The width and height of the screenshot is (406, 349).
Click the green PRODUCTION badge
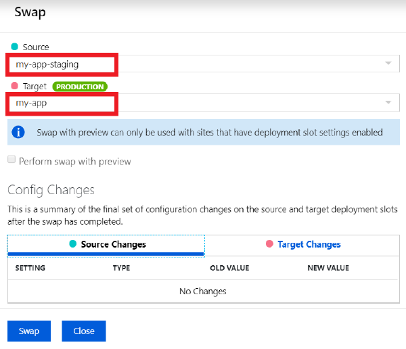[81, 87]
